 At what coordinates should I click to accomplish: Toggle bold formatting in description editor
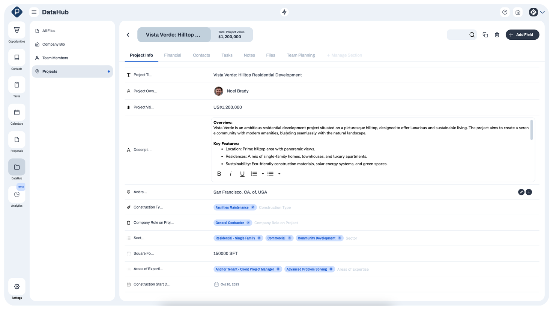219,174
